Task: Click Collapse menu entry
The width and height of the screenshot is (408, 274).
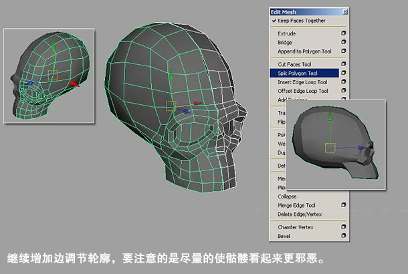Action: pos(287,196)
